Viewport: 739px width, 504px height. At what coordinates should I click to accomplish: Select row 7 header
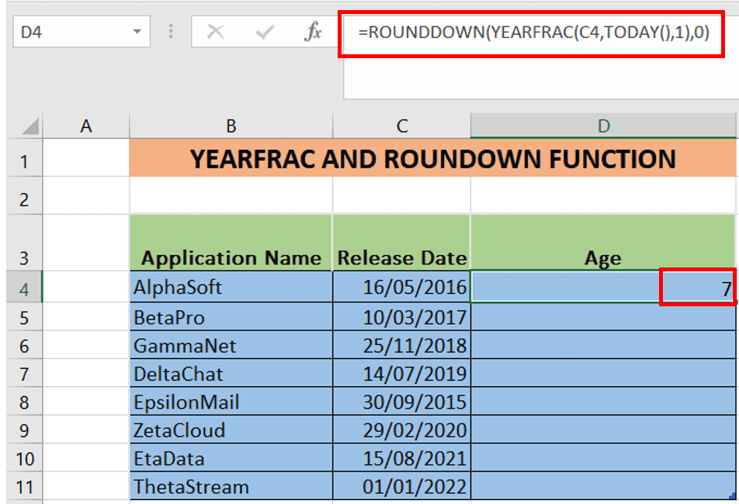(x=25, y=373)
